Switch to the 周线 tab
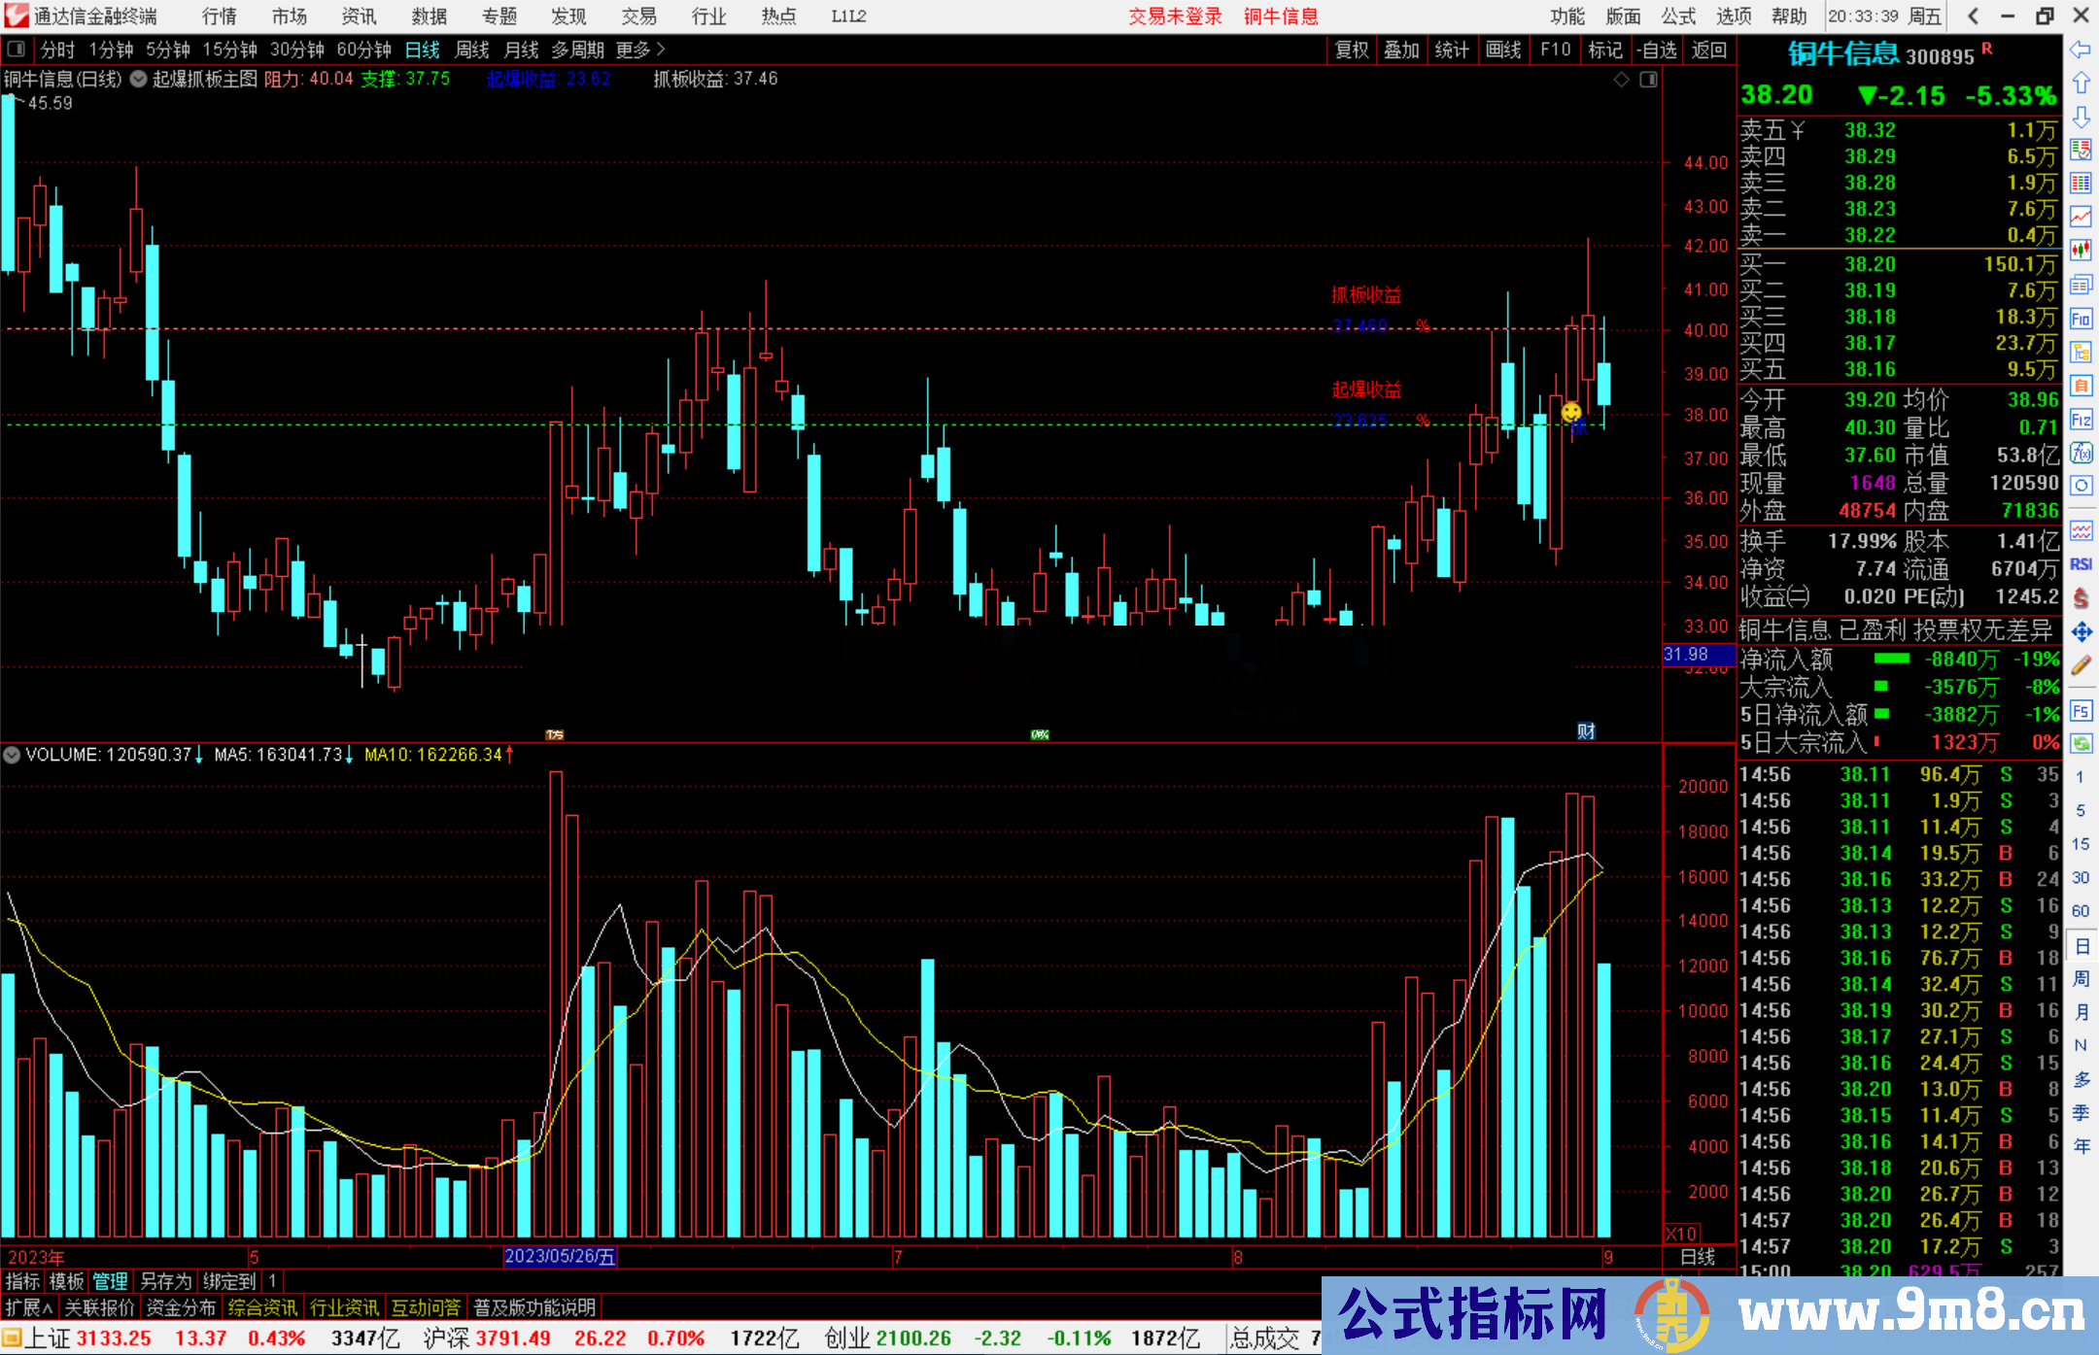This screenshot has width=2099, height=1355. [x=472, y=50]
